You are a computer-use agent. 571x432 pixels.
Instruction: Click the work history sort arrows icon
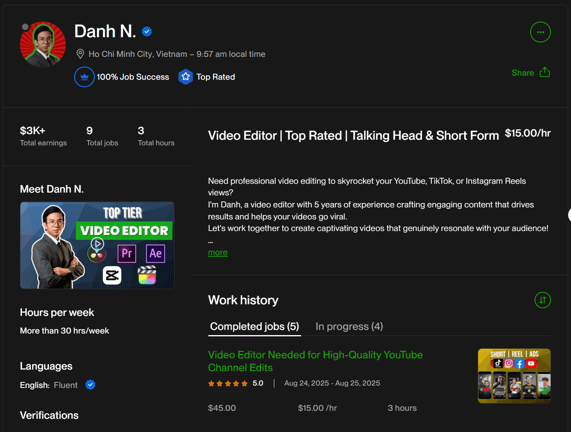(543, 300)
